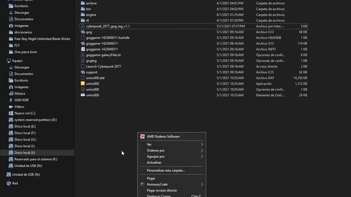351x197 pixels.
Task: Choose Personalizar esta carpeta
Action: 172,170
